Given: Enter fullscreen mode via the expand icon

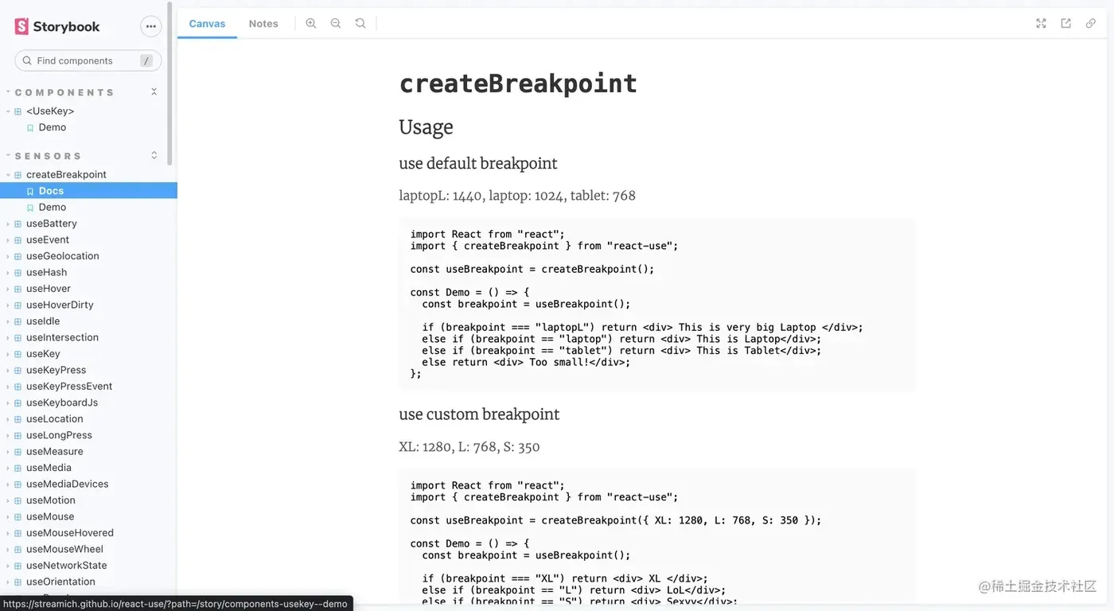Looking at the screenshot, I should click(1041, 23).
